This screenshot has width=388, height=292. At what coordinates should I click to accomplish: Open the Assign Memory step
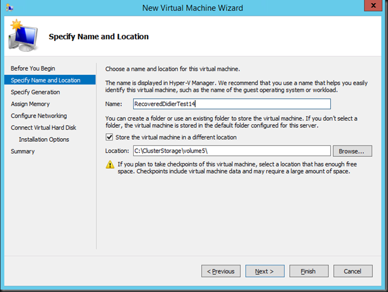click(30, 104)
